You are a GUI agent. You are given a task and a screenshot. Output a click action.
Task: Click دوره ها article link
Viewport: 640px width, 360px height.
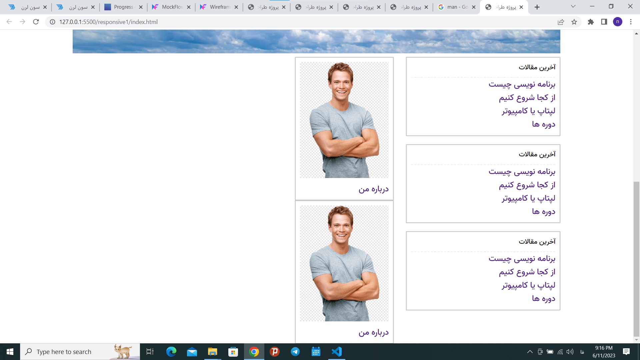[x=544, y=124]
